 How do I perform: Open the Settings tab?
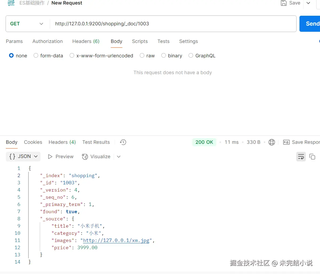[189, 41]
